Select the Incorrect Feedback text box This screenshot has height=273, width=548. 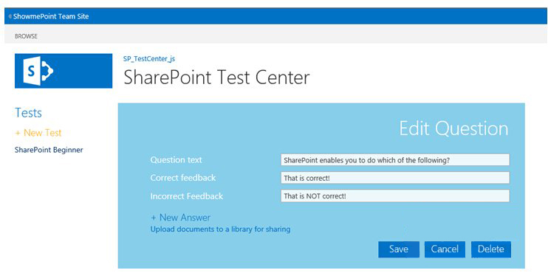tap(395, 196)
